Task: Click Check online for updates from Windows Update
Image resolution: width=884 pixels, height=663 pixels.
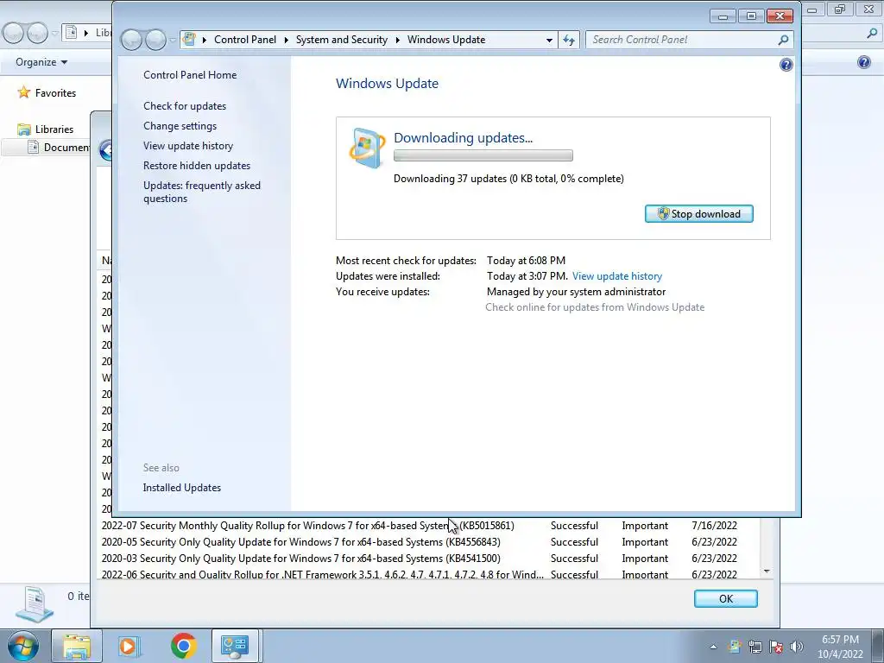Action: click(x=595, y=307)
